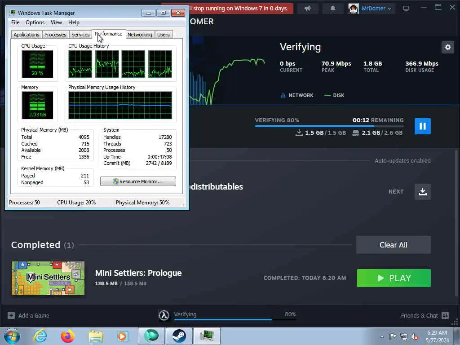Click the first CPU Usage History core graph
The width and height of the screenshot is (460, 345).
80,64
